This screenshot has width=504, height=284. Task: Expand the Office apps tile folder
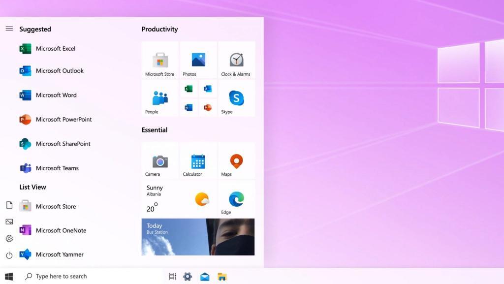click(198, 98)
